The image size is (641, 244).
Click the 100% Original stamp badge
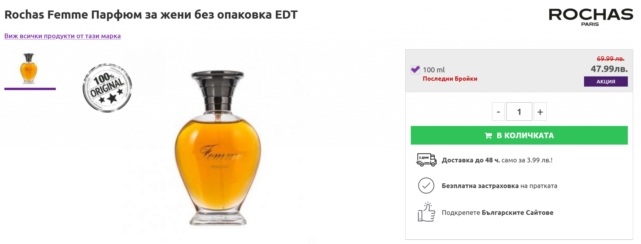pyautogui.click(x=107, y=88)
